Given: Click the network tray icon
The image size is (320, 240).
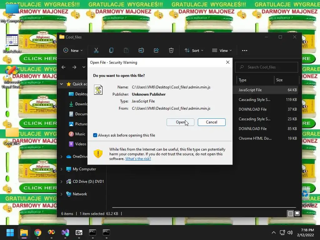Looking at the screenshot, I should (282, 232).
